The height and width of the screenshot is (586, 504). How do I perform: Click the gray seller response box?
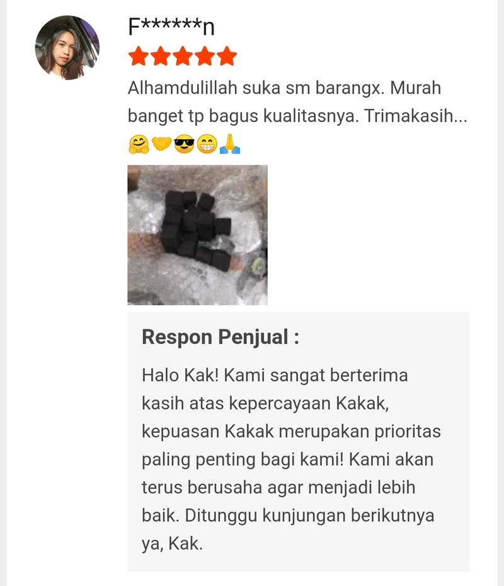pyautogui.click(x=298, y=442)
